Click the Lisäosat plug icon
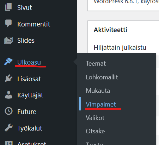 (8, 78)
